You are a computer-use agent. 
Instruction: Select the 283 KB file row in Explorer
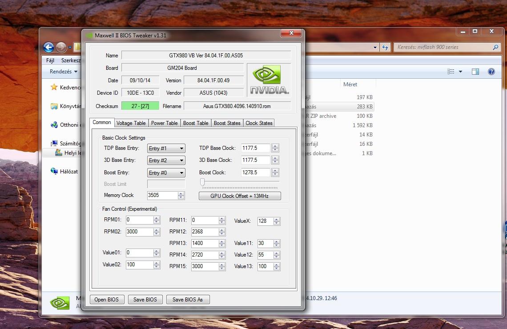click(339, 106)
